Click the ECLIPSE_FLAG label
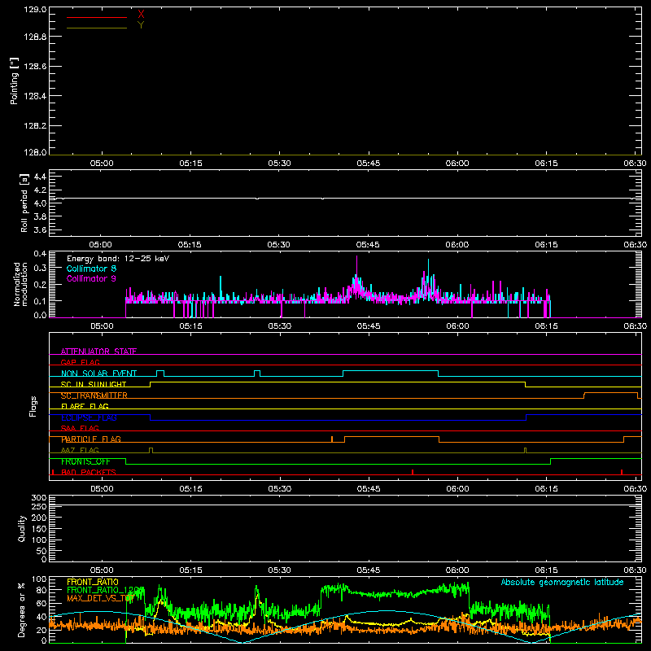The image size is (651, 651). [x=89, y=417]
